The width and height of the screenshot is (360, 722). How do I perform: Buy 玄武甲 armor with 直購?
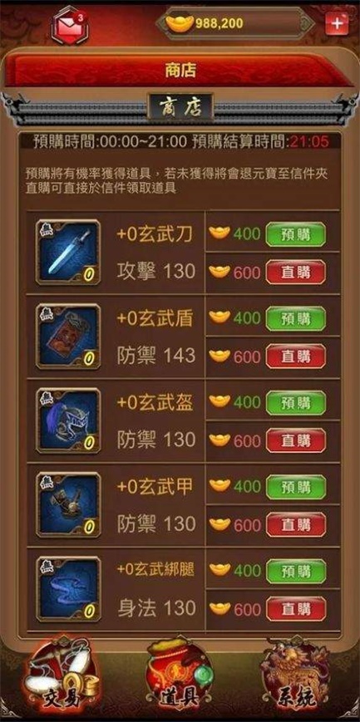point(296,525)
